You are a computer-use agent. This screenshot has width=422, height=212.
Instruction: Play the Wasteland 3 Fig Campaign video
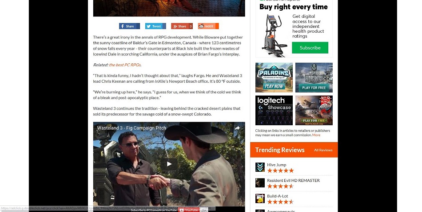click(x=169, y=164)
